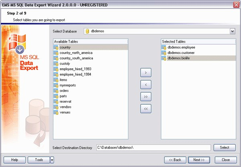This screenshot has width=241, height=167.
Task: Click the table icon beside dbdemos.customer
Action: tap(164, 53)
